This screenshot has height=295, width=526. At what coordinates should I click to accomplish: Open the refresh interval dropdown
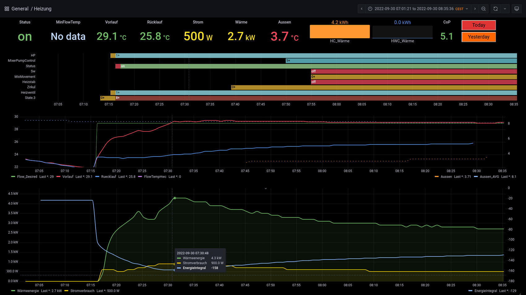tap(505, 9)
